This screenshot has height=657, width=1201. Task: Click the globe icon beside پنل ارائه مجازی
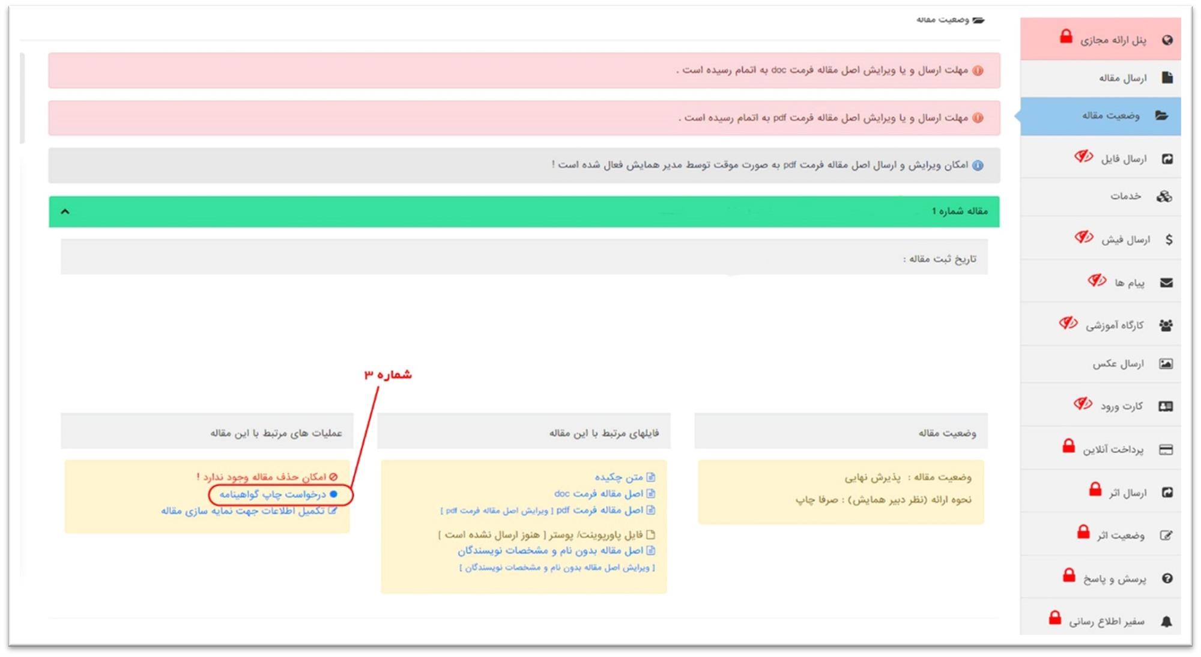point(1167,40)
